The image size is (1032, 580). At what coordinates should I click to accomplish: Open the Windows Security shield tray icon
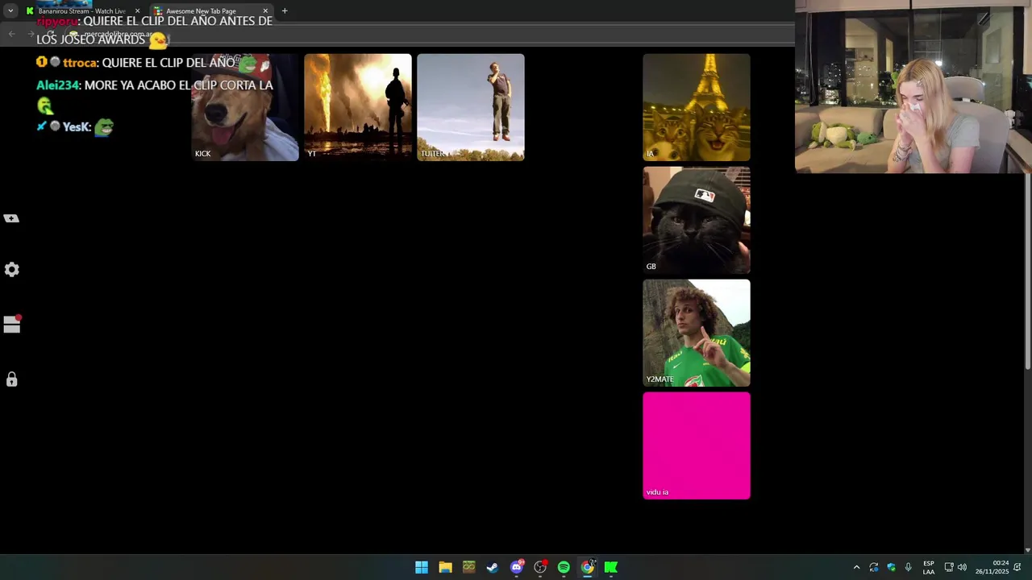pos(891,567)
